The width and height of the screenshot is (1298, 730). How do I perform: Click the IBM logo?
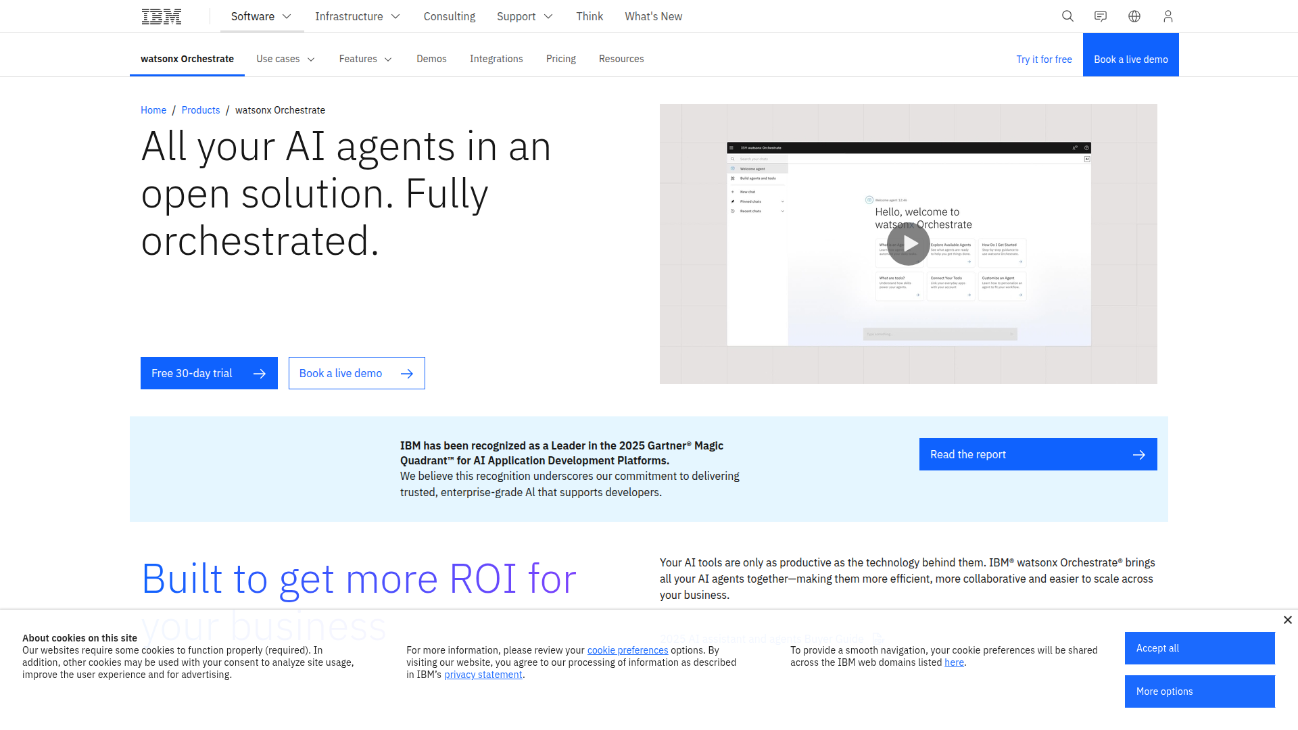click(161, 16)
